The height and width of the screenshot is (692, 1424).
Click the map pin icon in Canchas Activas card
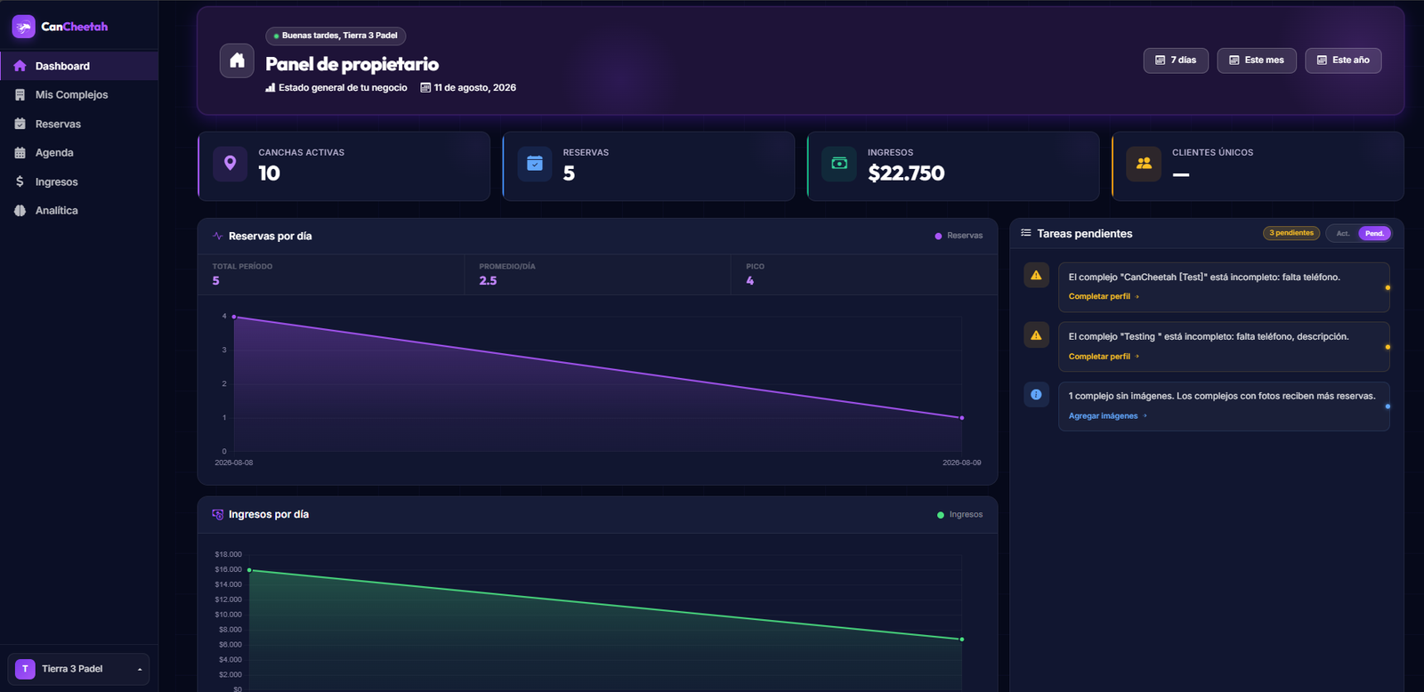(x=231, y=164)
